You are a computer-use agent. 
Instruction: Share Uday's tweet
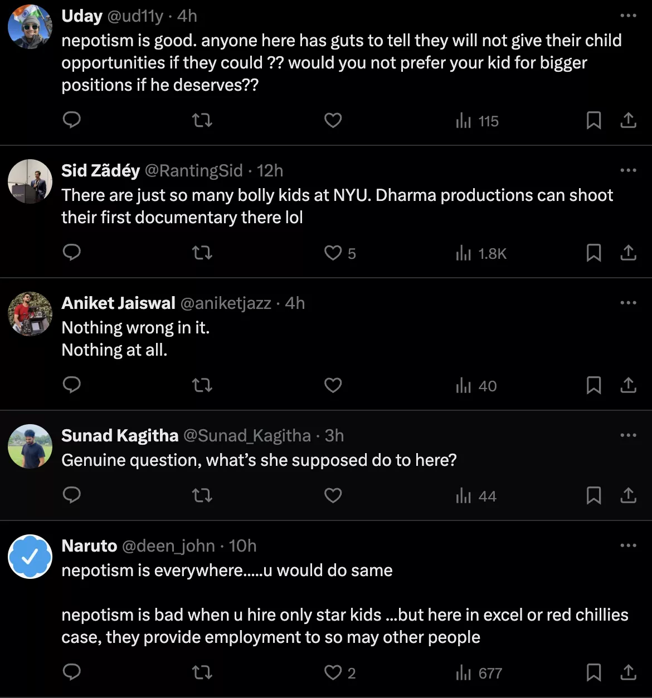point(628,120)
